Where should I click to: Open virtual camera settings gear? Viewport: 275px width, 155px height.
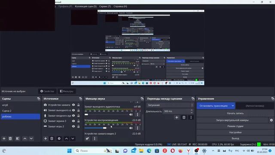[x=271, y=120]
